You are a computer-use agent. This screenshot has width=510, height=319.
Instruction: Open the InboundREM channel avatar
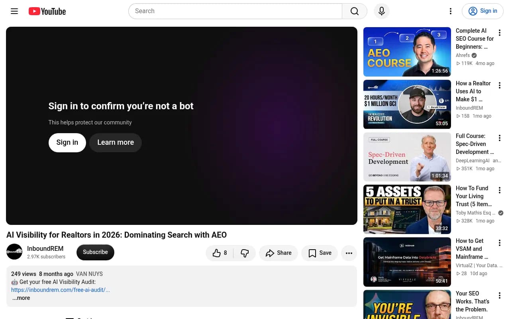pos(14,252)
